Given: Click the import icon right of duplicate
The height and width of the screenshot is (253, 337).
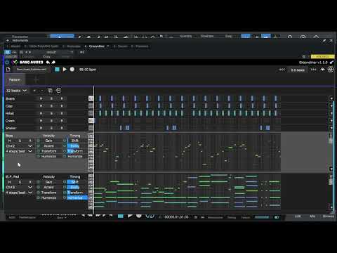Looking at the screenshot, I should point(58,91).
